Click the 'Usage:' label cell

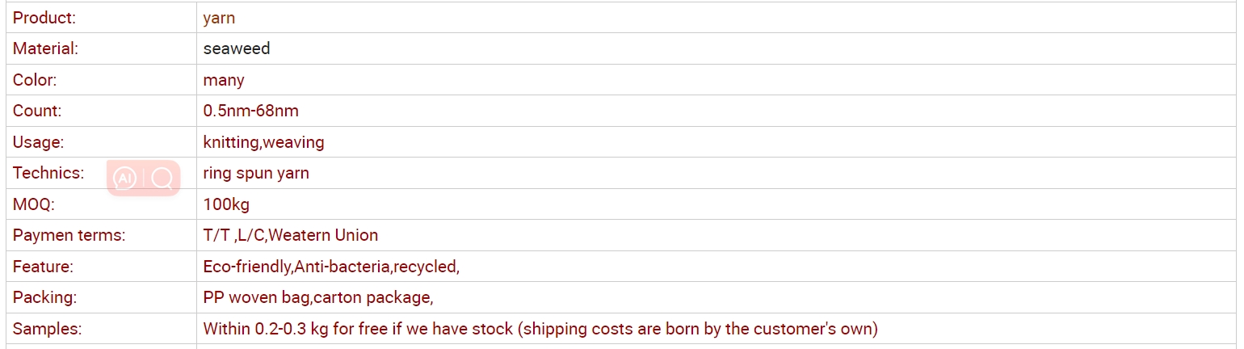click(x=101, y=142)
